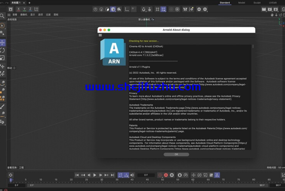This screenshot has height=191, width=285.
Task: Select the highlighted Model mode cube icon
Action: click(113, 9)
